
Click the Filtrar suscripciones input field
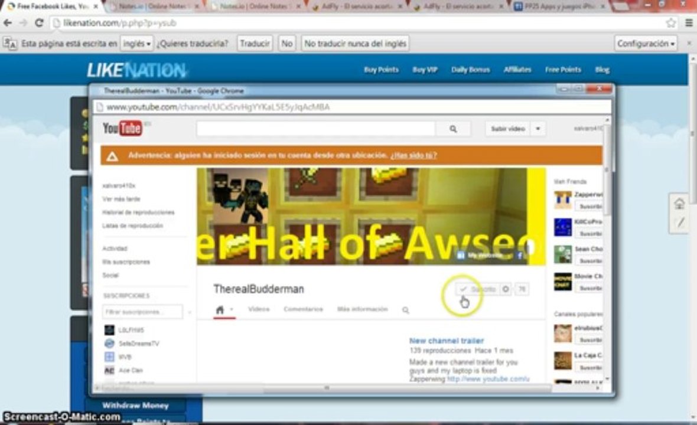142,312
